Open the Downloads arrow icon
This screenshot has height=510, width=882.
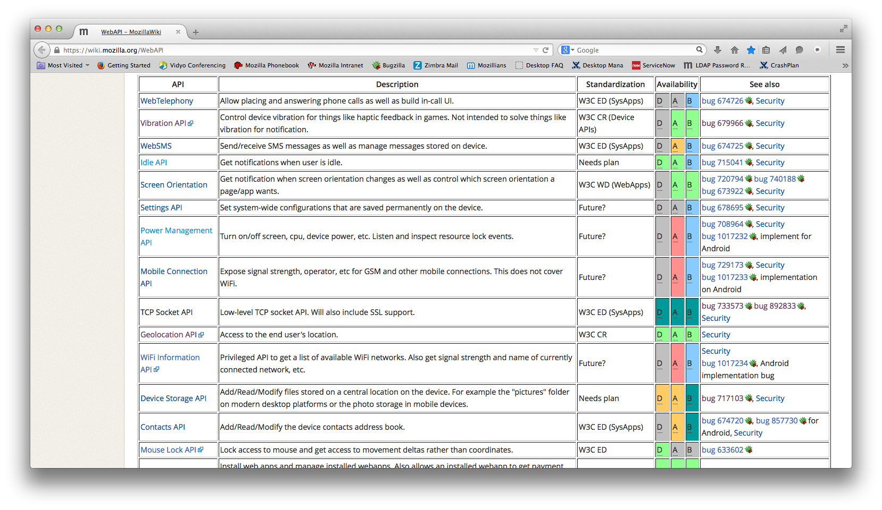click(718, 50)
